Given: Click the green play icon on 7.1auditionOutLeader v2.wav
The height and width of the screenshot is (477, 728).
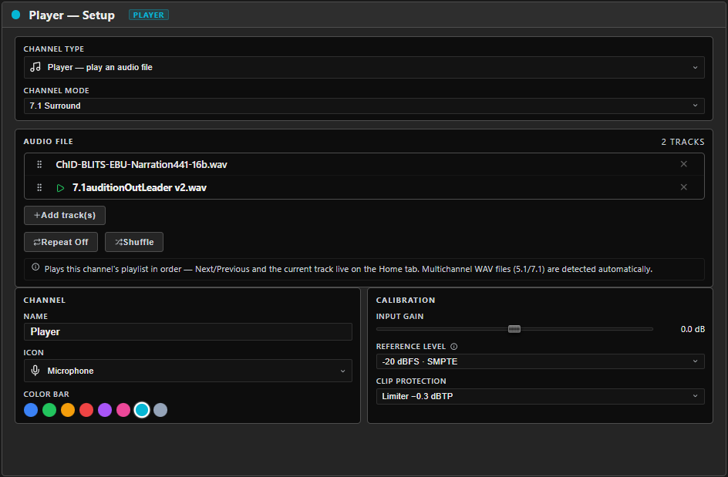Looking at the screenshot, I should point(60,188).
